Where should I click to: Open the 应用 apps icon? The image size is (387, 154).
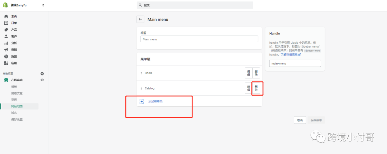tap(6, 63)
